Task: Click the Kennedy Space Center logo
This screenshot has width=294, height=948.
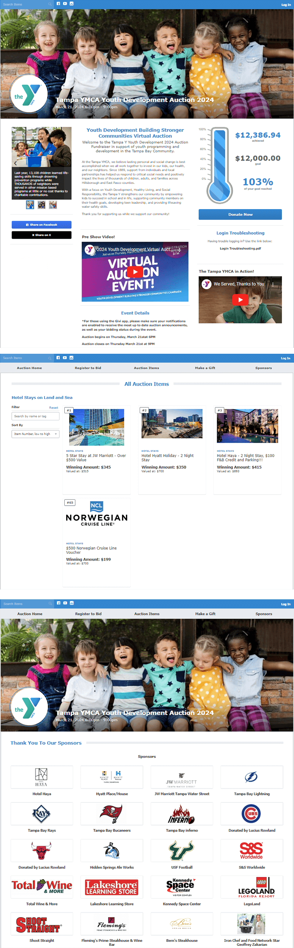Action: point(182,887)
